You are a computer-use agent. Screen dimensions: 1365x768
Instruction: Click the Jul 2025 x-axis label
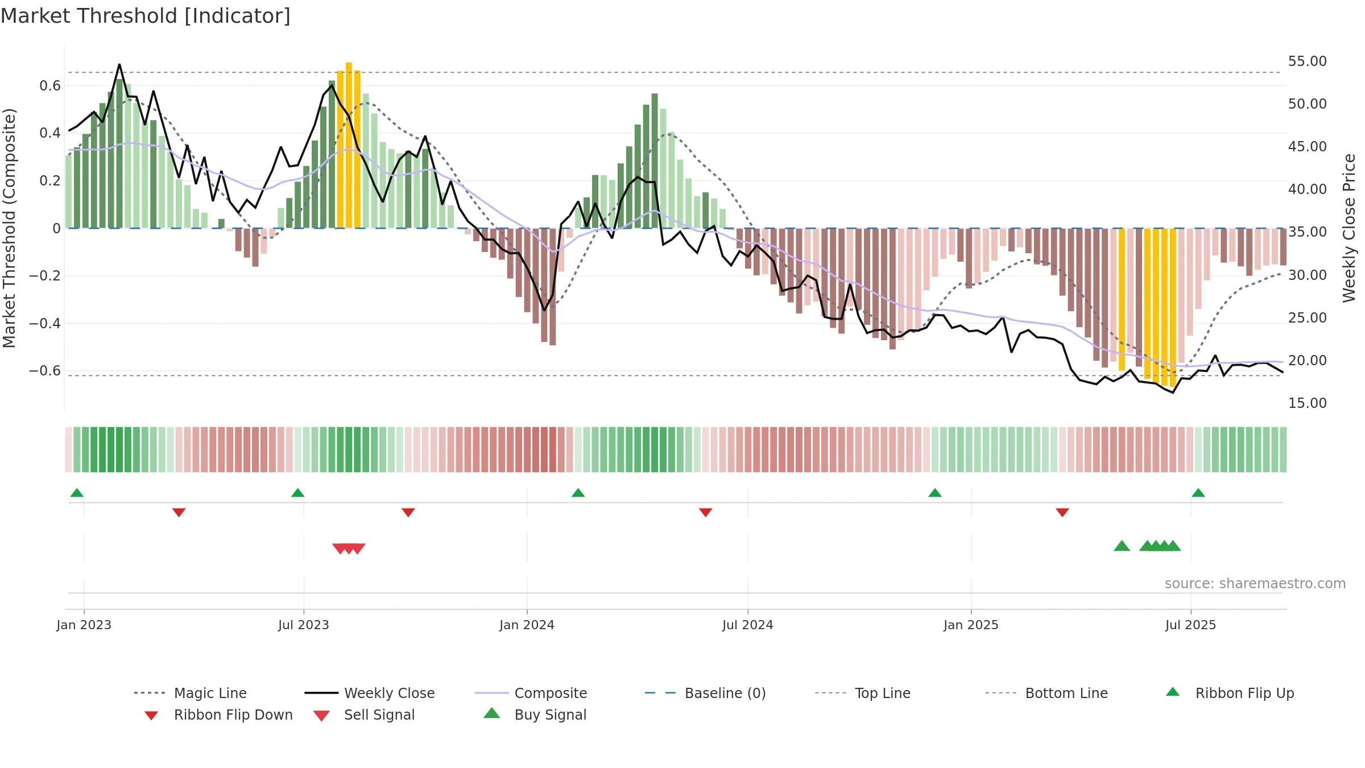point(1190,625)
